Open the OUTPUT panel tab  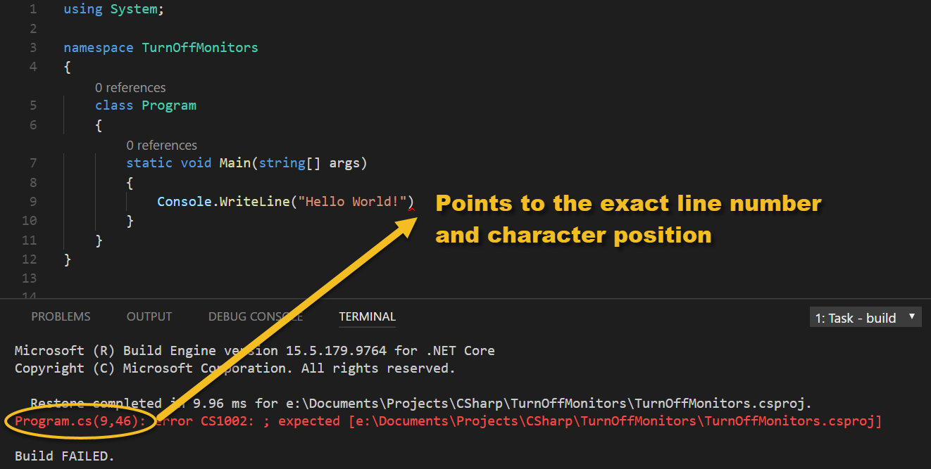pos(149,316)
